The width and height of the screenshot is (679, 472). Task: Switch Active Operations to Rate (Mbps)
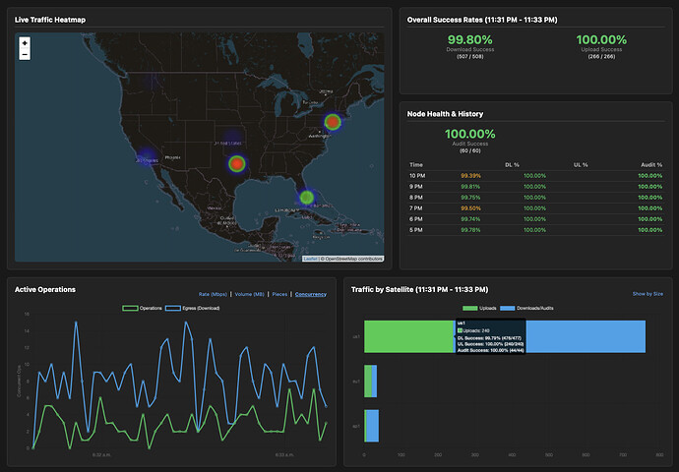[214, 293]
